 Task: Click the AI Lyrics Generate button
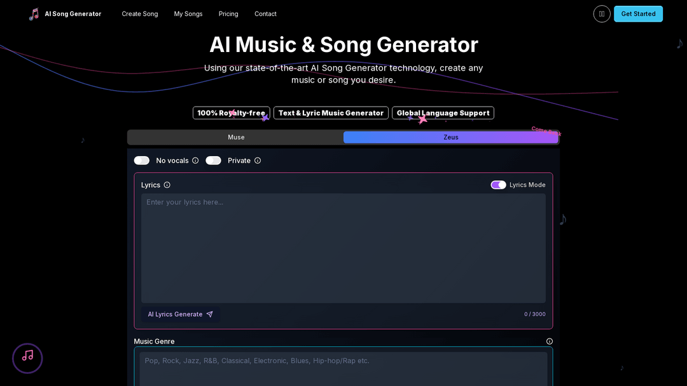pyautogui.click(x=180, y=314)
